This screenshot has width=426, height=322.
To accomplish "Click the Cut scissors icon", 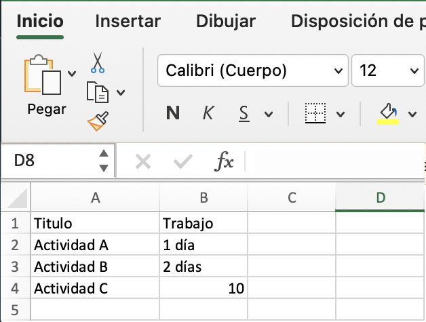I will [98, 63].
